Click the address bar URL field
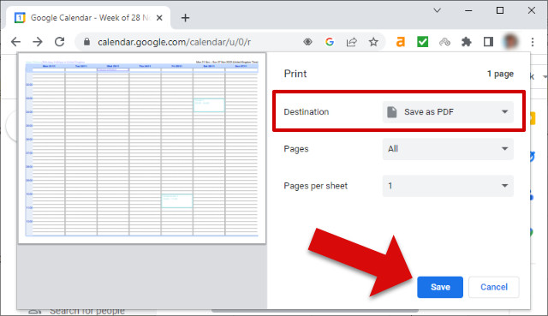 click(x=188, y=42)
